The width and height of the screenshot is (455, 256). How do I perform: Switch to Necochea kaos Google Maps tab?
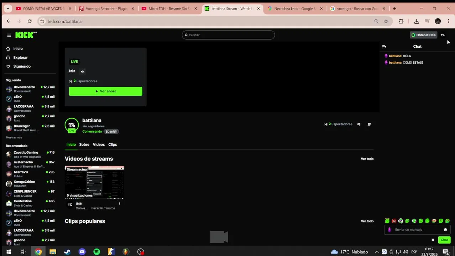[295, 9]
